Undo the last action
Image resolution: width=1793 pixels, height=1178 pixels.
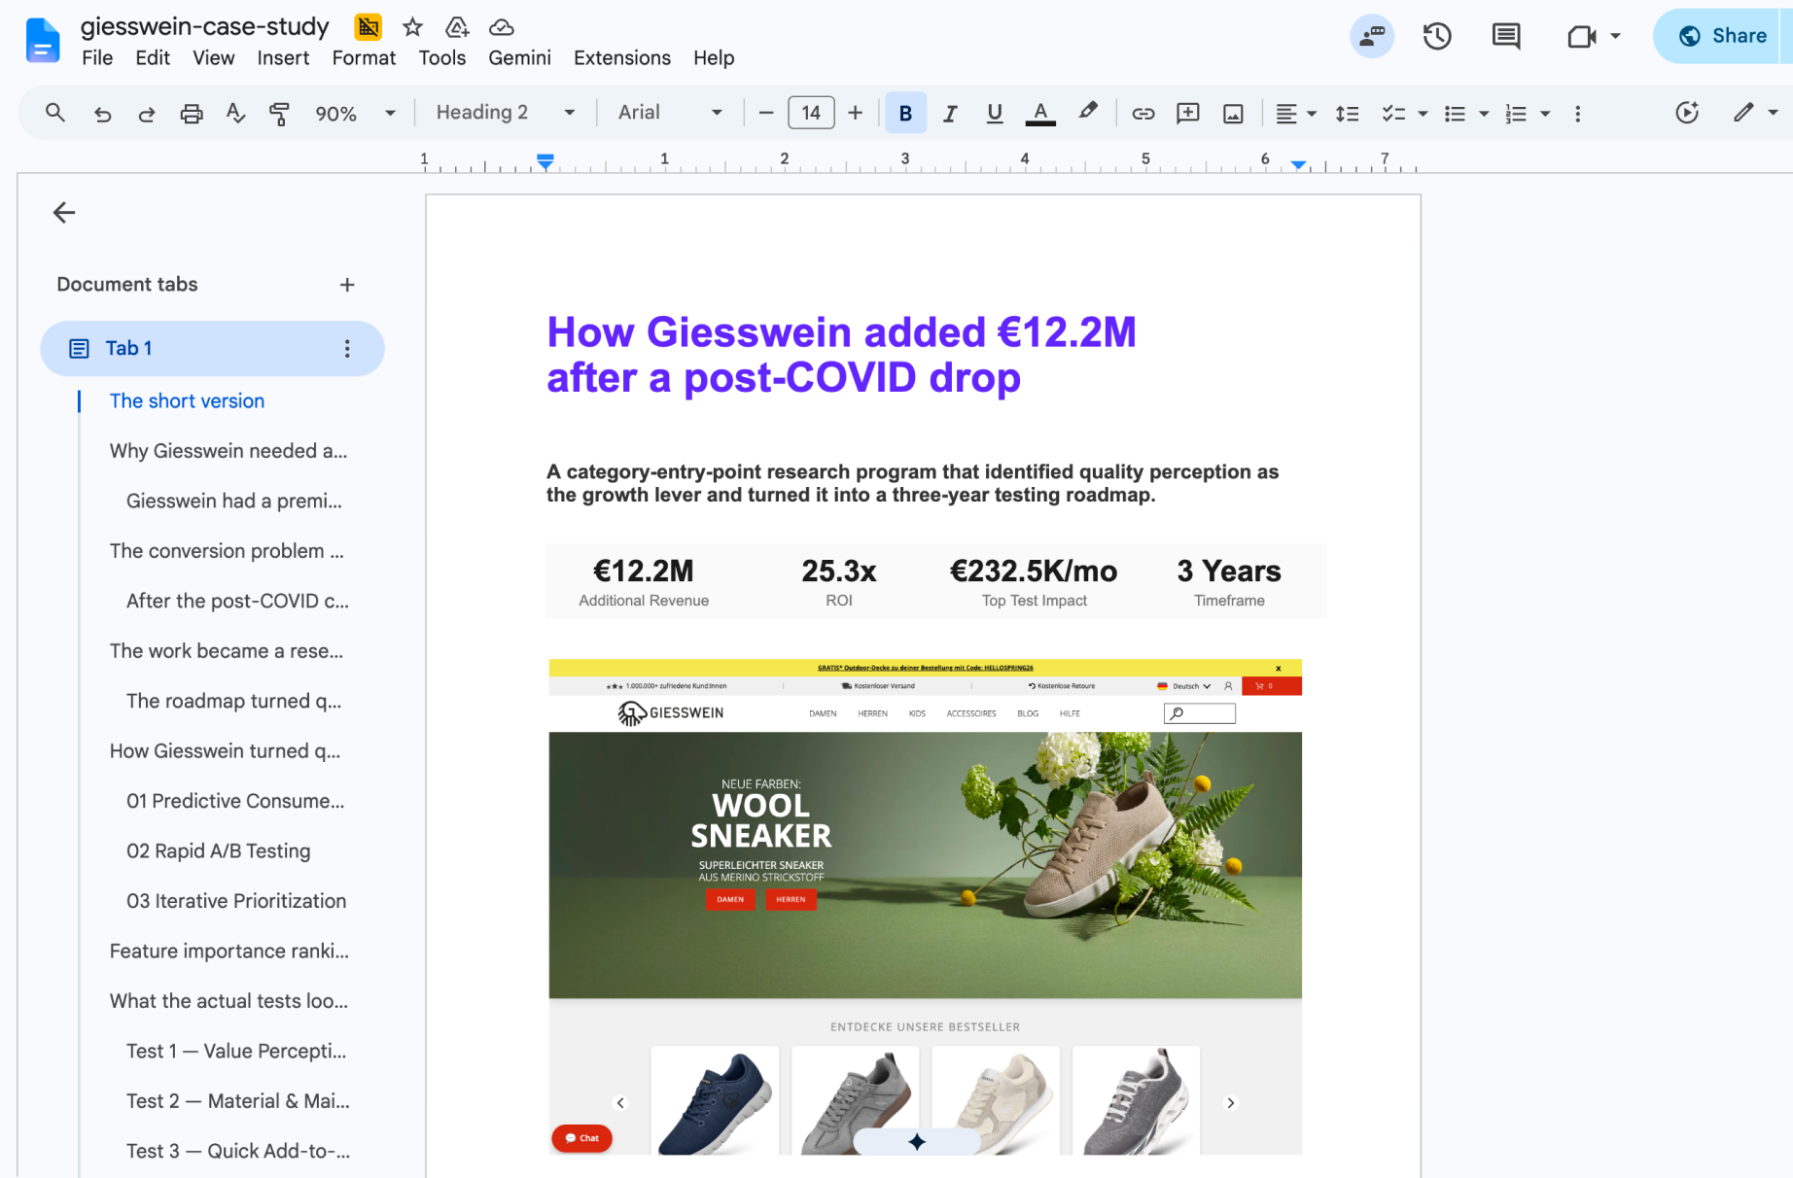click(102, 114)
